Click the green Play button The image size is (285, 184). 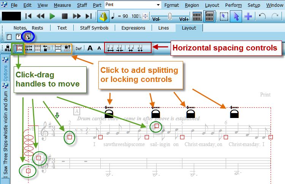click(52, 16)
